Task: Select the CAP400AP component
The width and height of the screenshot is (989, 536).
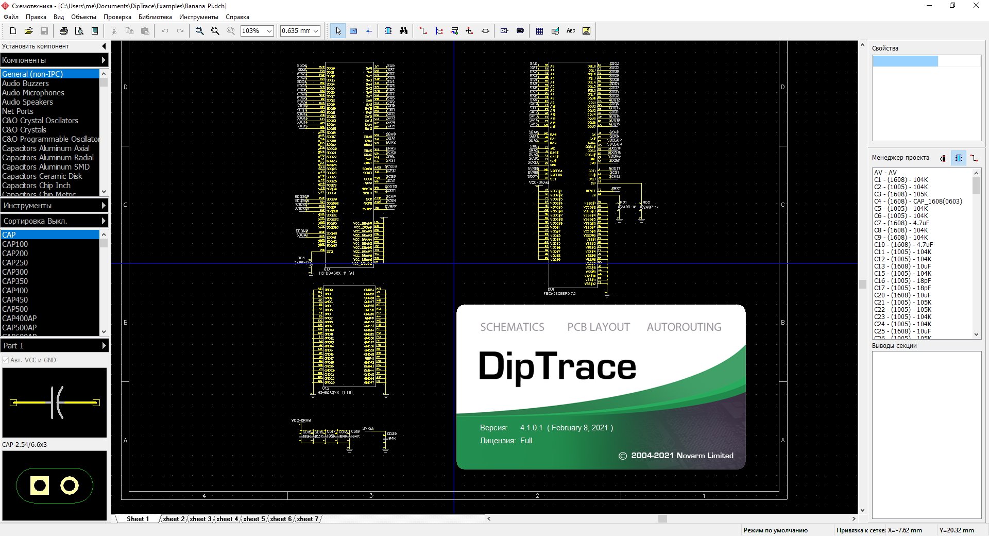Action: pyautogui.click(x=50, y=319)
